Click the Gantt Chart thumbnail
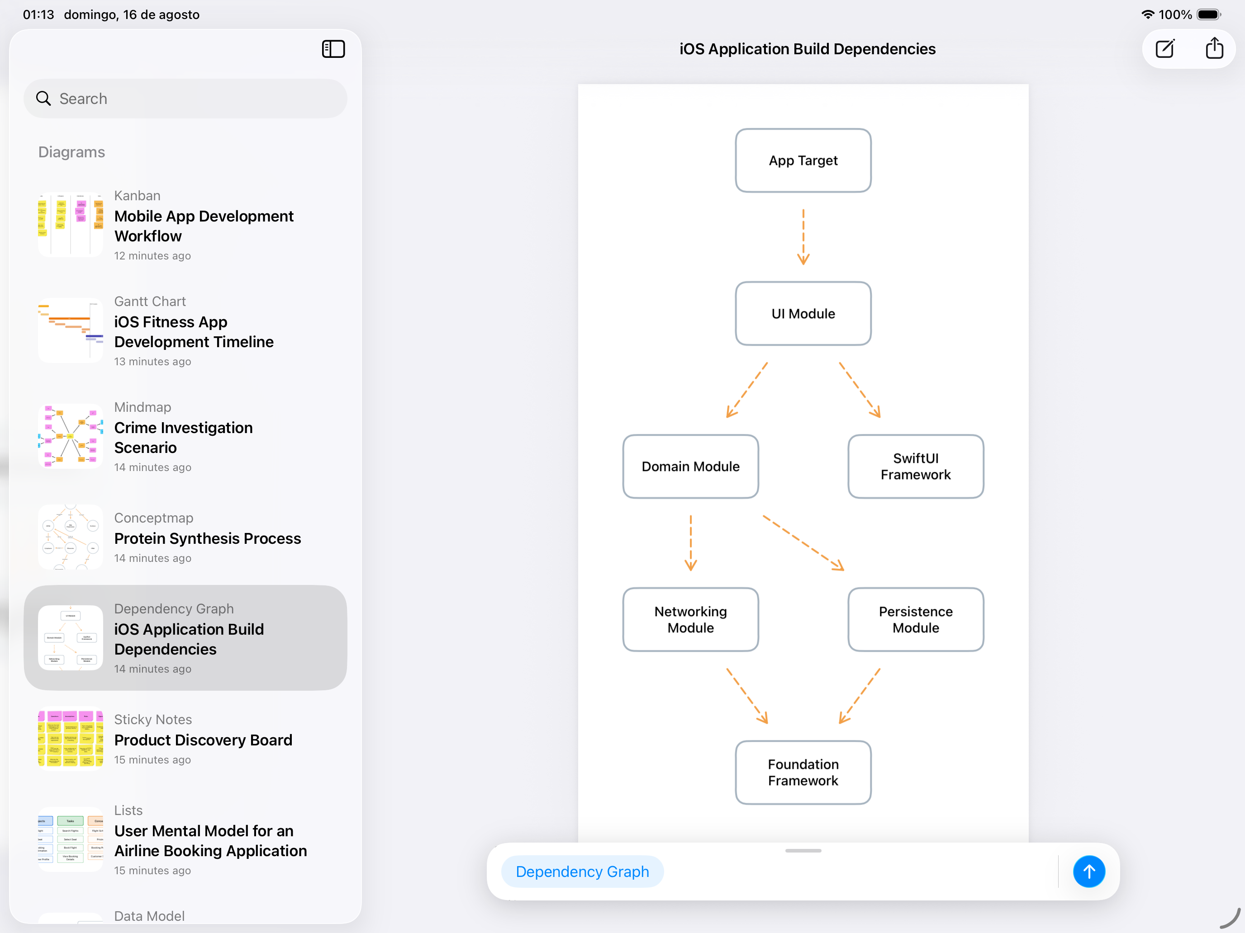Image resolution: width=1245 pixels, height=933 pixels. coord(71,331)
